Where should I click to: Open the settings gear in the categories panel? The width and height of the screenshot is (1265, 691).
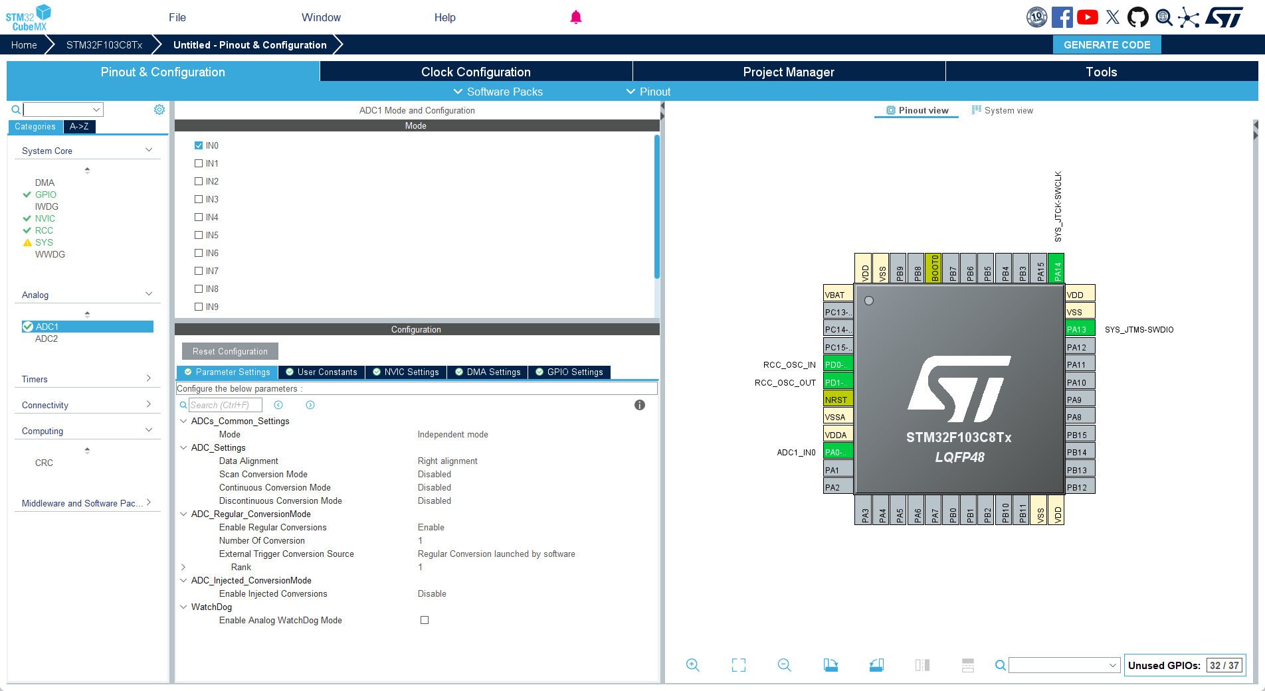click(x=159, y=110)
